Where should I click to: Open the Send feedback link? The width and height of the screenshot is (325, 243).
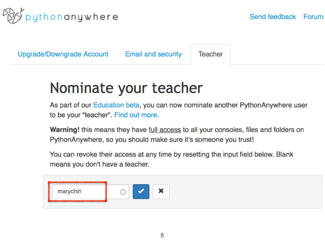pyautogui.click(x=273, y=17)
